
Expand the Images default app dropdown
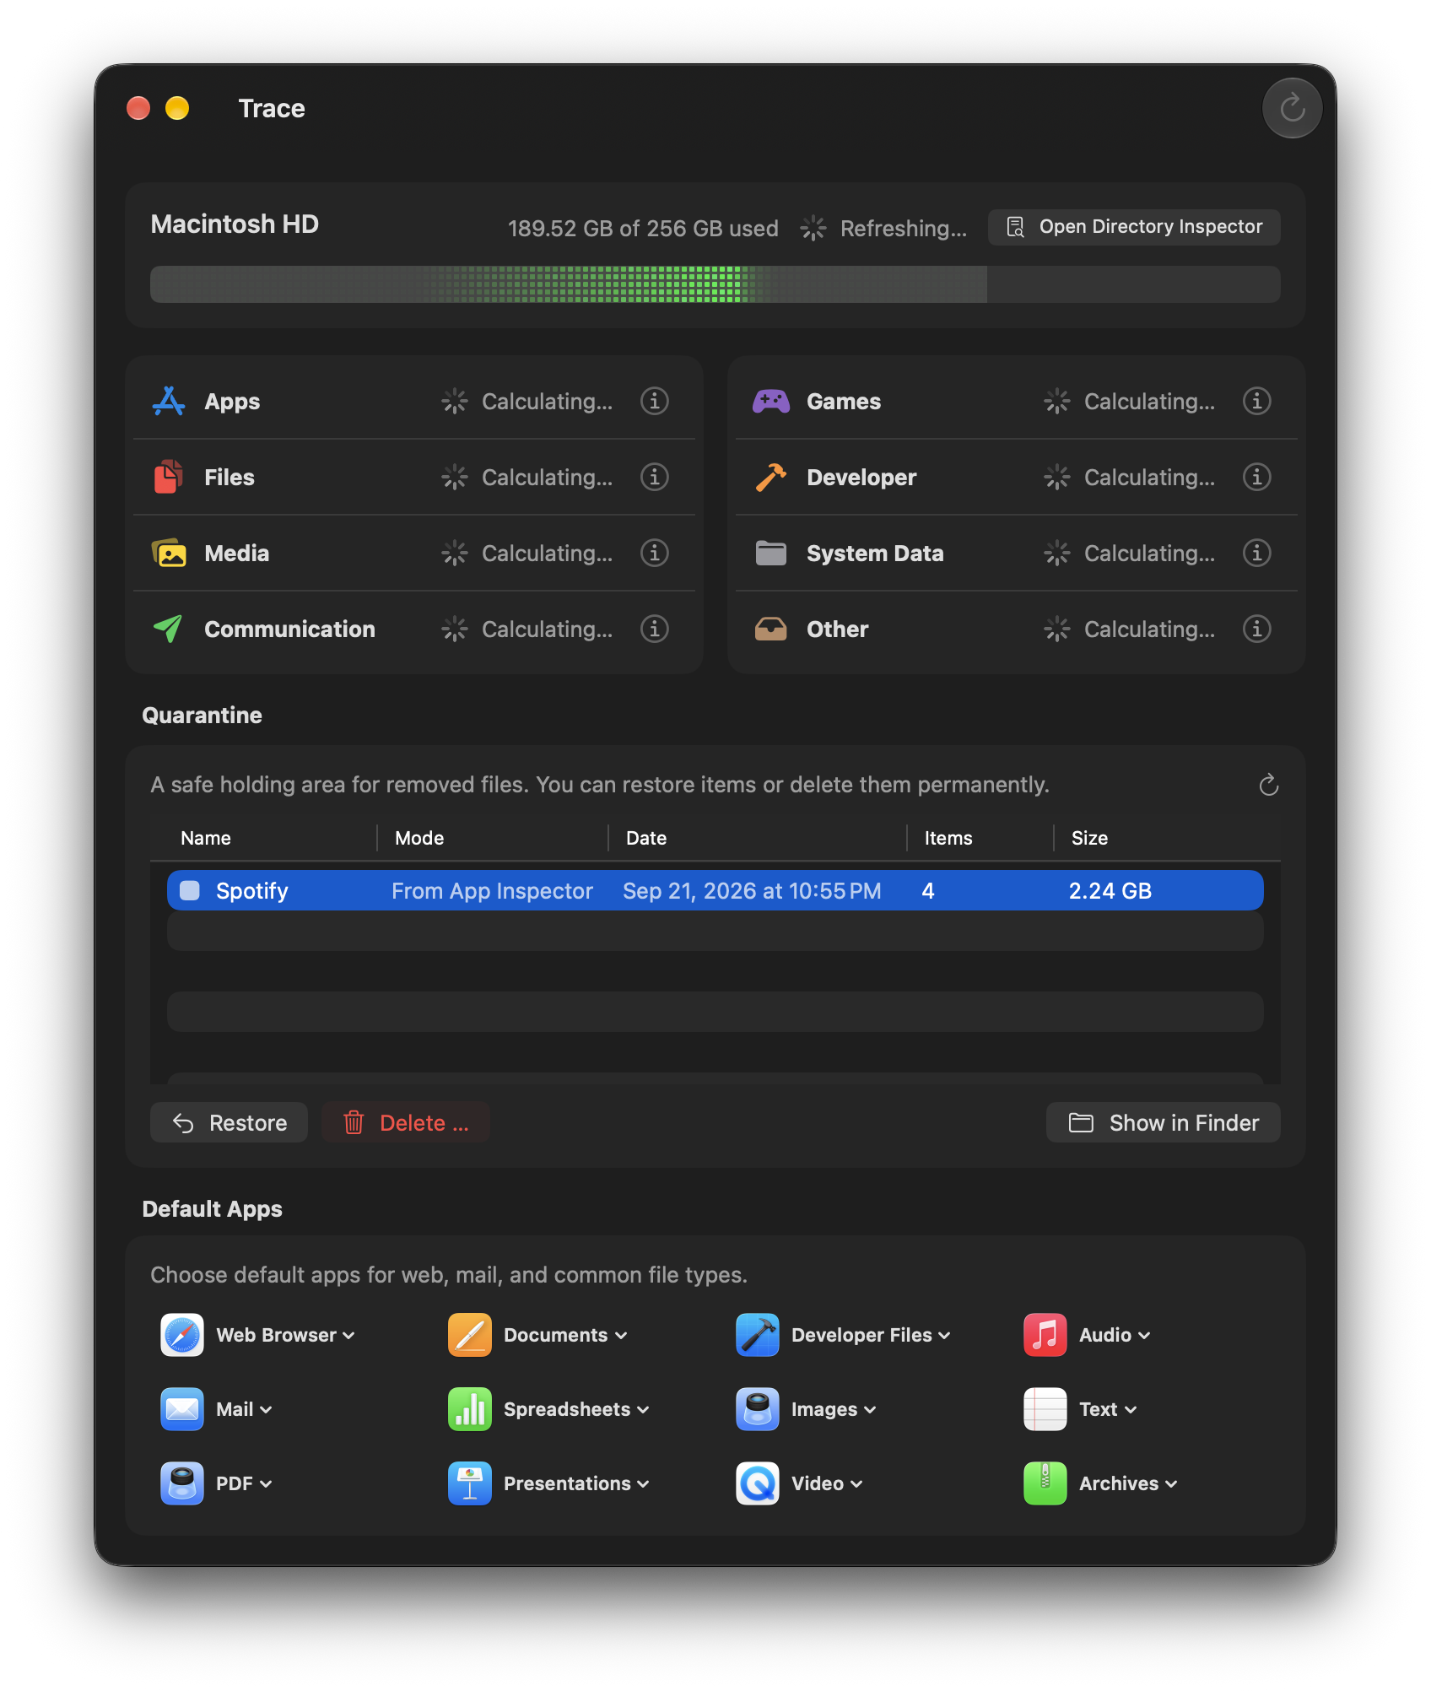coord(834,1409)
